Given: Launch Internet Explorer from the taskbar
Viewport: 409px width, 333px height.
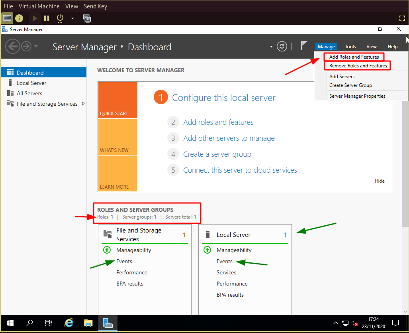Looking at the screenshot, I should coord(69,323).
